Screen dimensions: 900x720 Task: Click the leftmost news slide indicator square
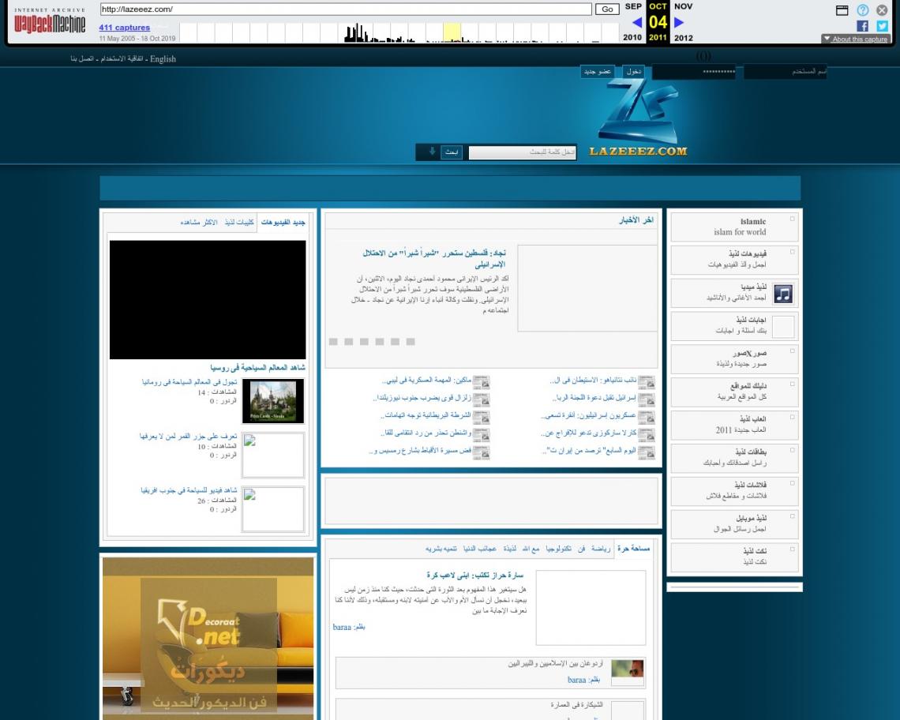point(333,342)
